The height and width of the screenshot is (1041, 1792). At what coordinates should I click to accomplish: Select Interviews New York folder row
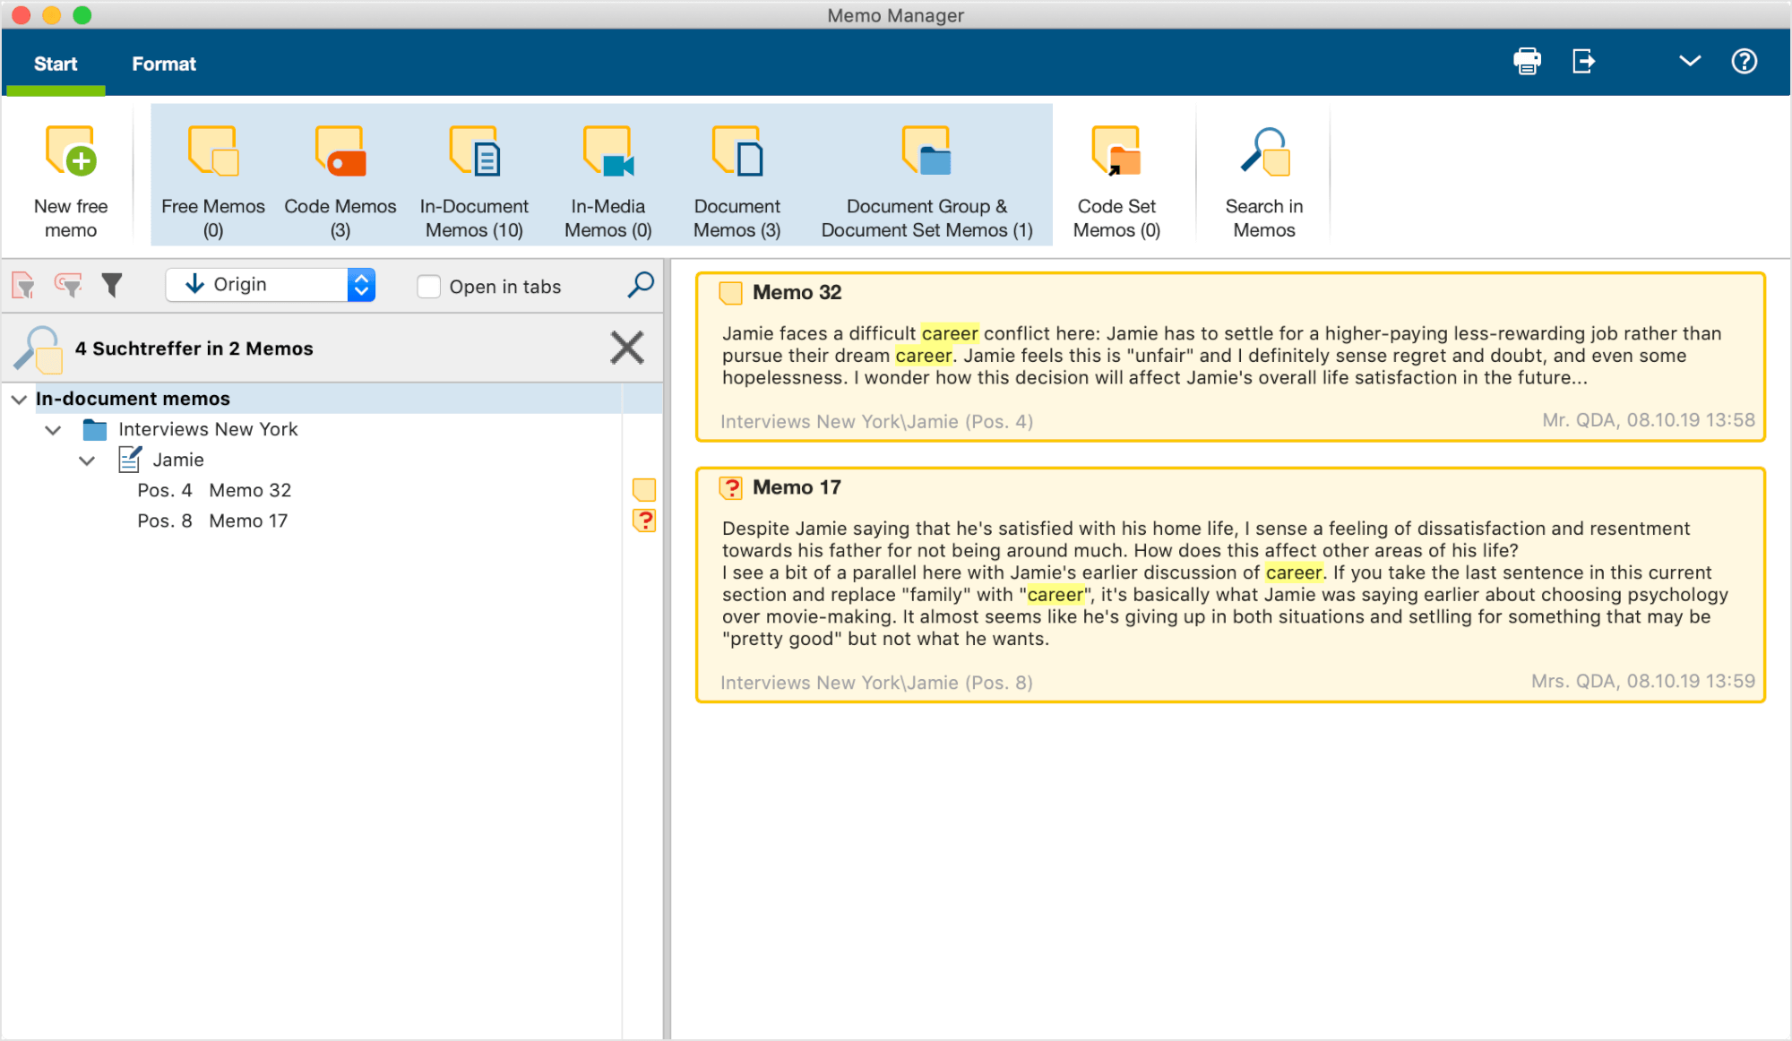(x=332, y=429)
